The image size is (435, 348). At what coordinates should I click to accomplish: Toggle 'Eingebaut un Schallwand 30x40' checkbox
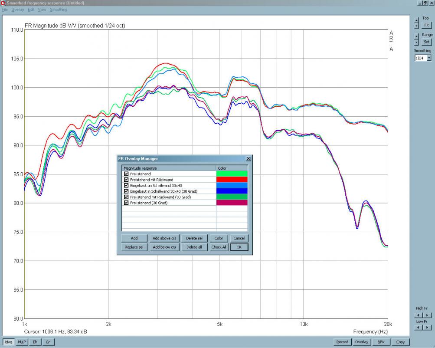126,185
